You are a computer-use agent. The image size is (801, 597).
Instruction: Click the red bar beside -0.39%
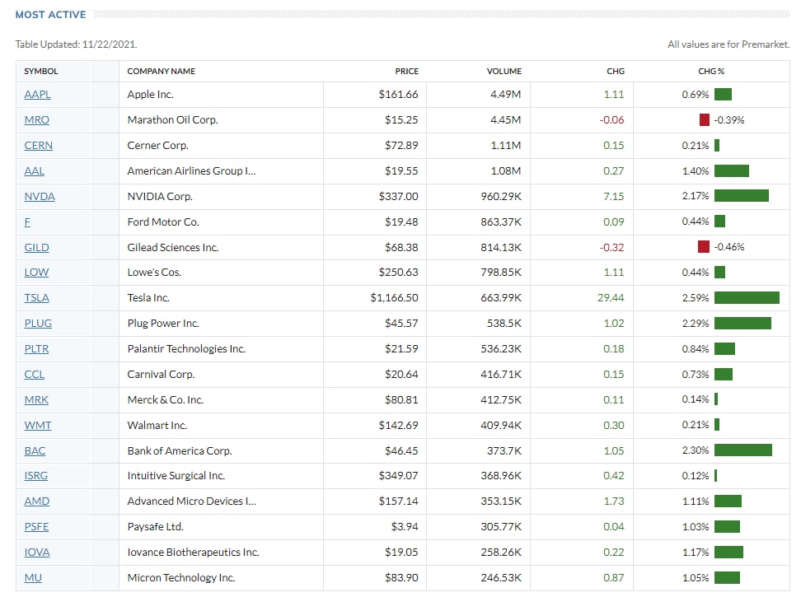(x=705, y=120)
